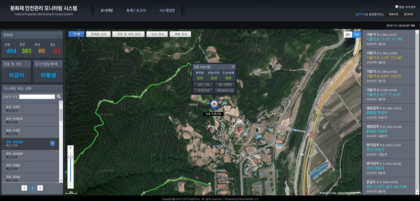Click blue arrow on 강릉 오봉서원 row
Viewport: 420px width, 201px height.
click(52, 143)
